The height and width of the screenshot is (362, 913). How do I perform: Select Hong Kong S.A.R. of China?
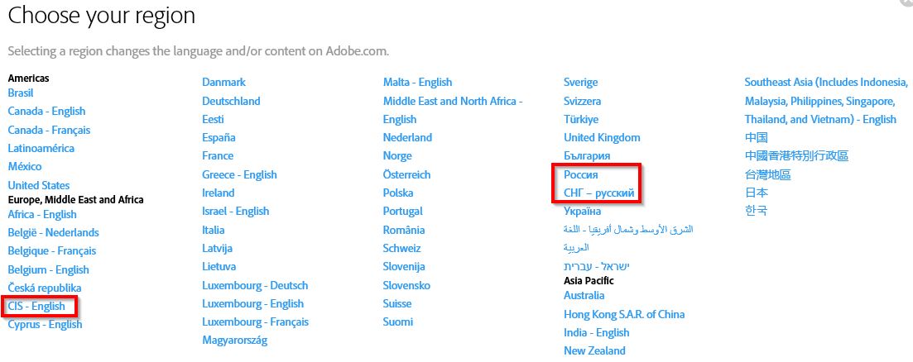pyautogui.click(x=624, y=314)
